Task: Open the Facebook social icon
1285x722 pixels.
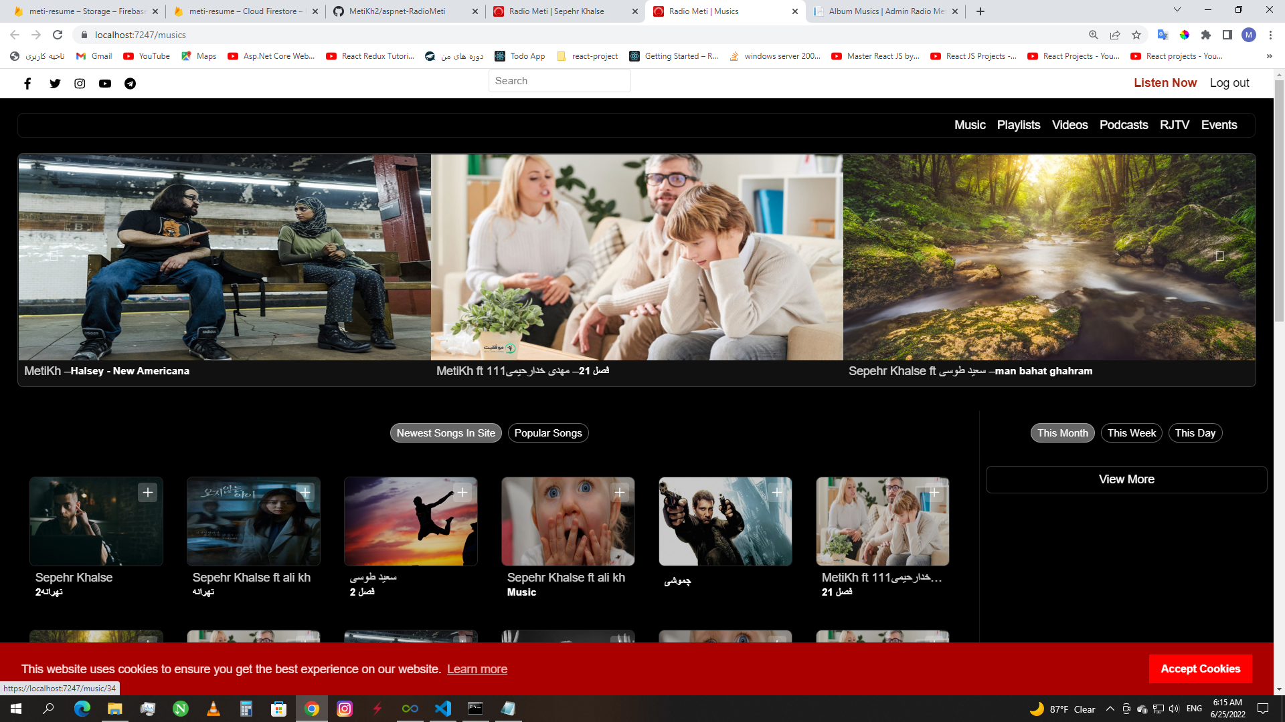Action: click(x=27, y=84)
